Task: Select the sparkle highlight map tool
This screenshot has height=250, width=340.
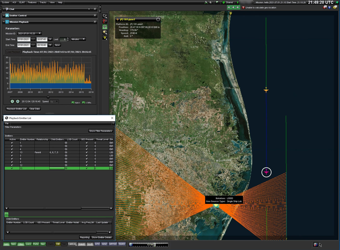Action: (x=105, y=32)
